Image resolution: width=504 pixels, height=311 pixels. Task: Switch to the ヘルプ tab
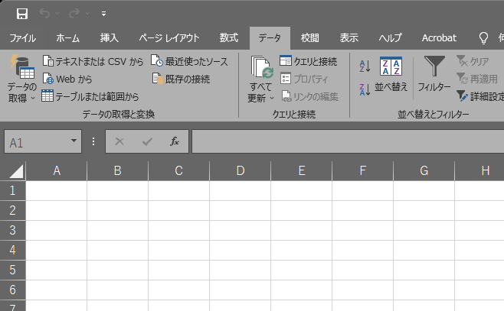pyautogui.click(x=390, y=38)
